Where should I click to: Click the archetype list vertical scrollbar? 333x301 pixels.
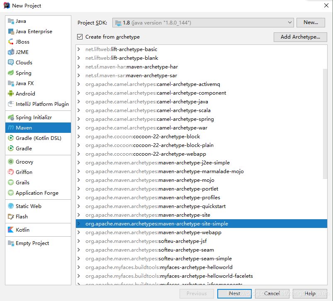tap(325, 124)
